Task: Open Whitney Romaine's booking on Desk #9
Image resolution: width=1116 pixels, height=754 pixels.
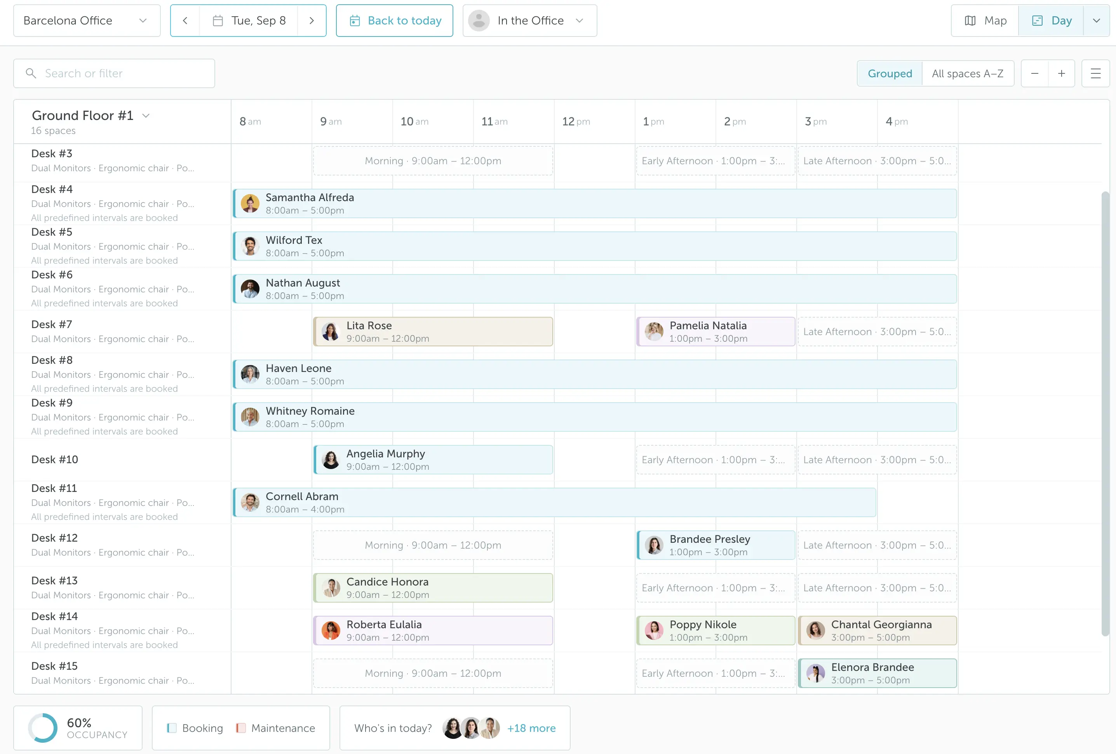Action: 594,417
